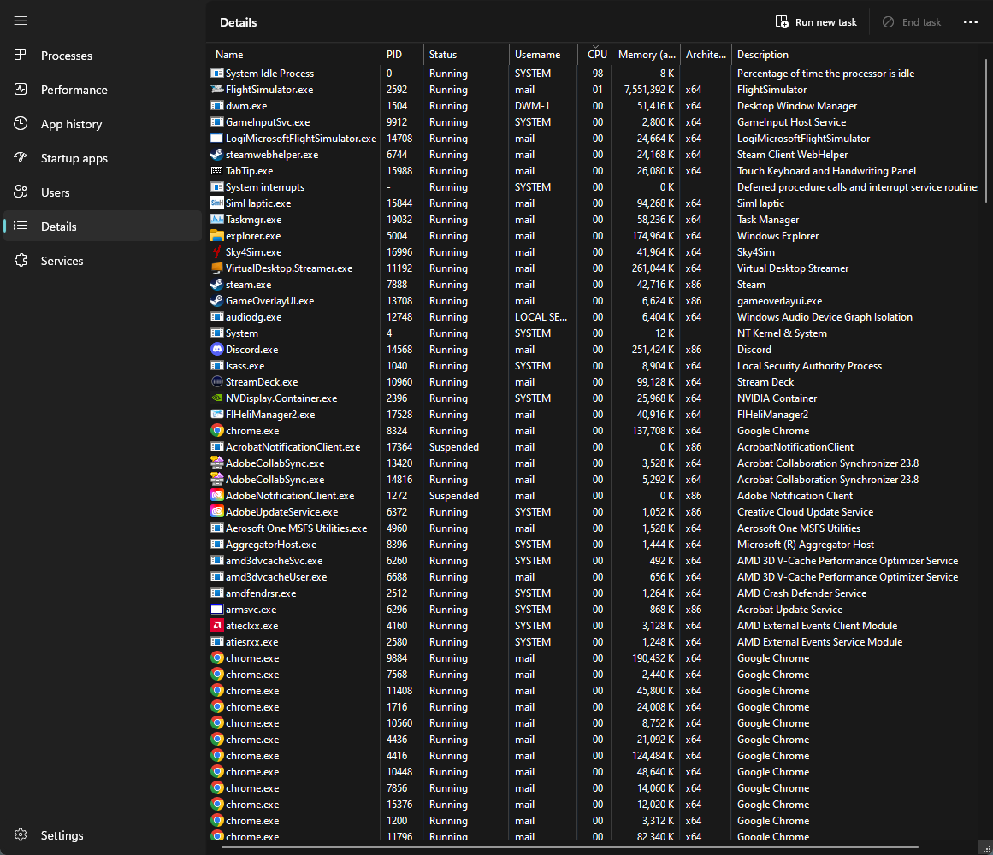Click the Performance graph icon

coord(21,89)
